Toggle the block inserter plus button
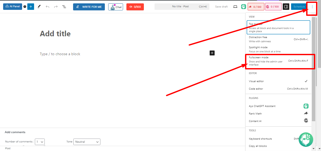 click(x=31, y=6)
